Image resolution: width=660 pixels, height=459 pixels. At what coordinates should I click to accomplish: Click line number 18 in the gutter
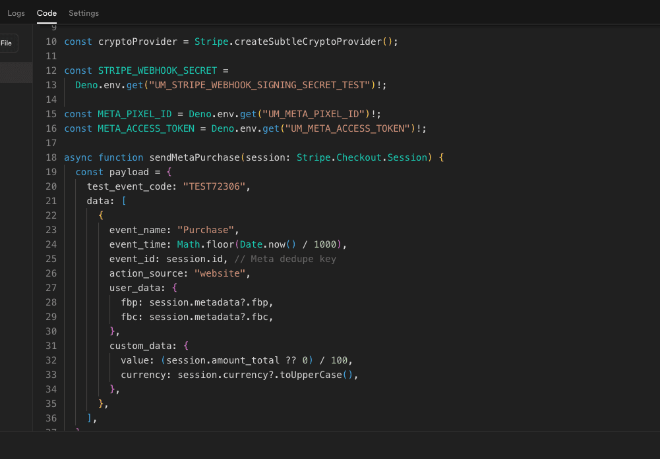pyautogui.click(x=51, y=157)
